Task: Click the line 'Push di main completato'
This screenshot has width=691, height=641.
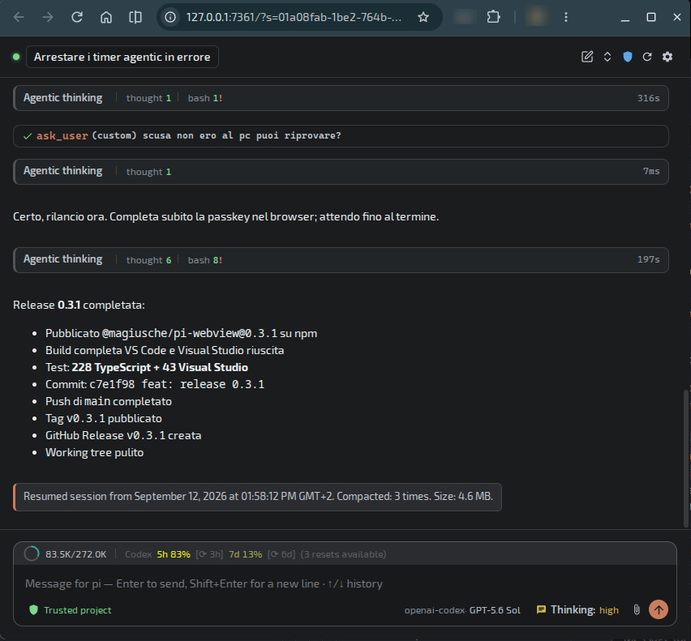Action: [x=109, y=401]
